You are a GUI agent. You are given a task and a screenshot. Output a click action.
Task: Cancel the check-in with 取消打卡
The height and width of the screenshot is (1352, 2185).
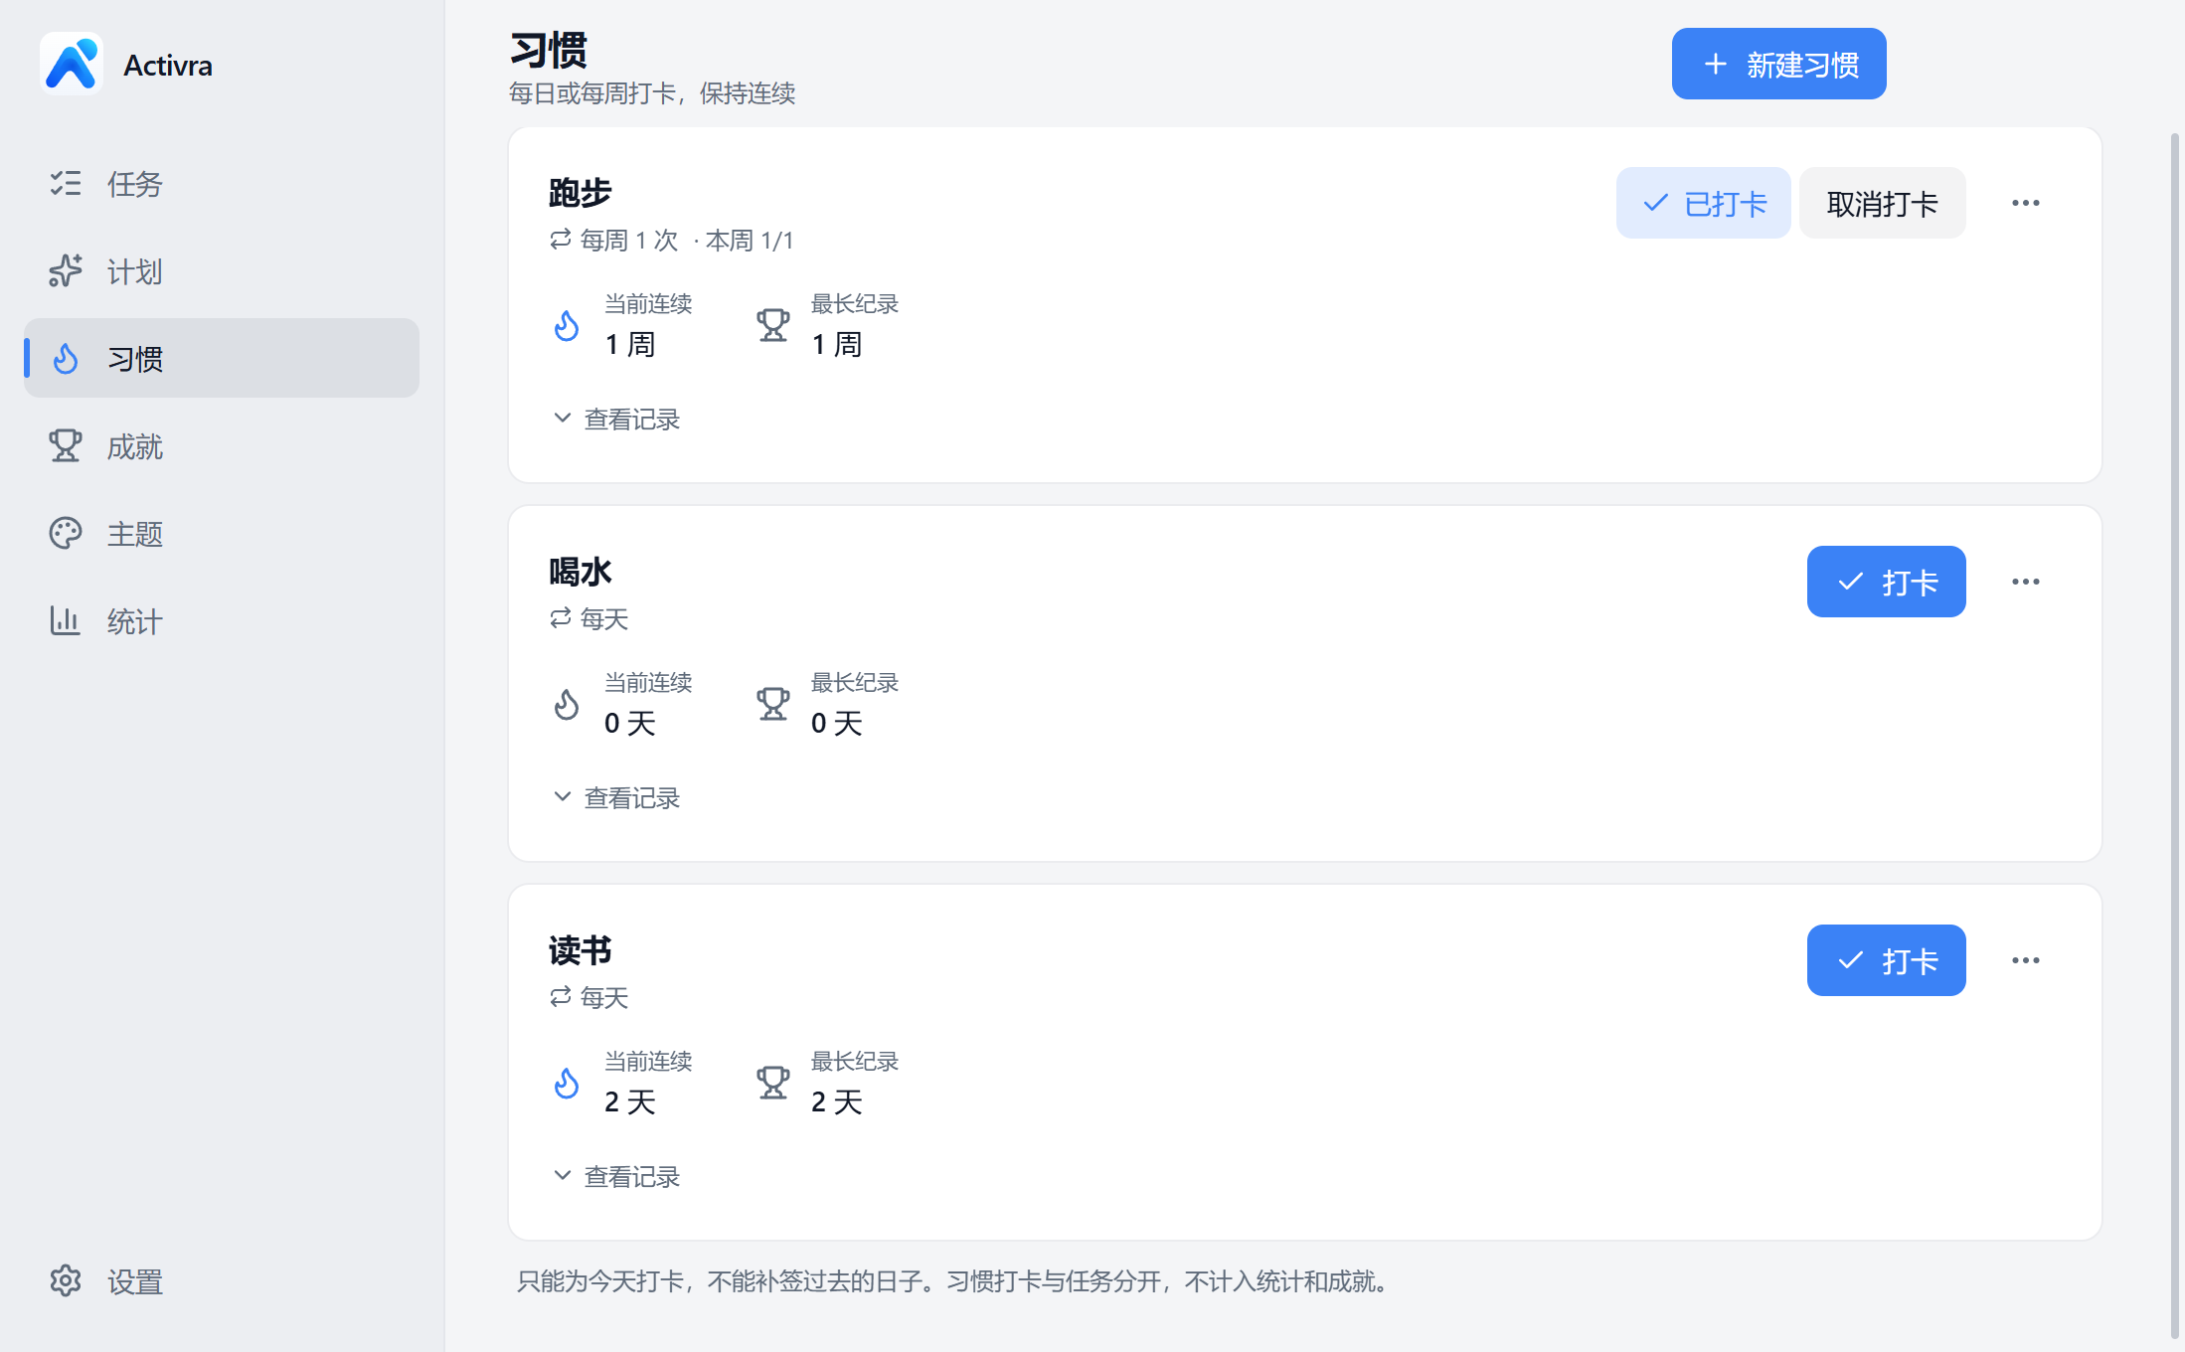point(1882,204)
